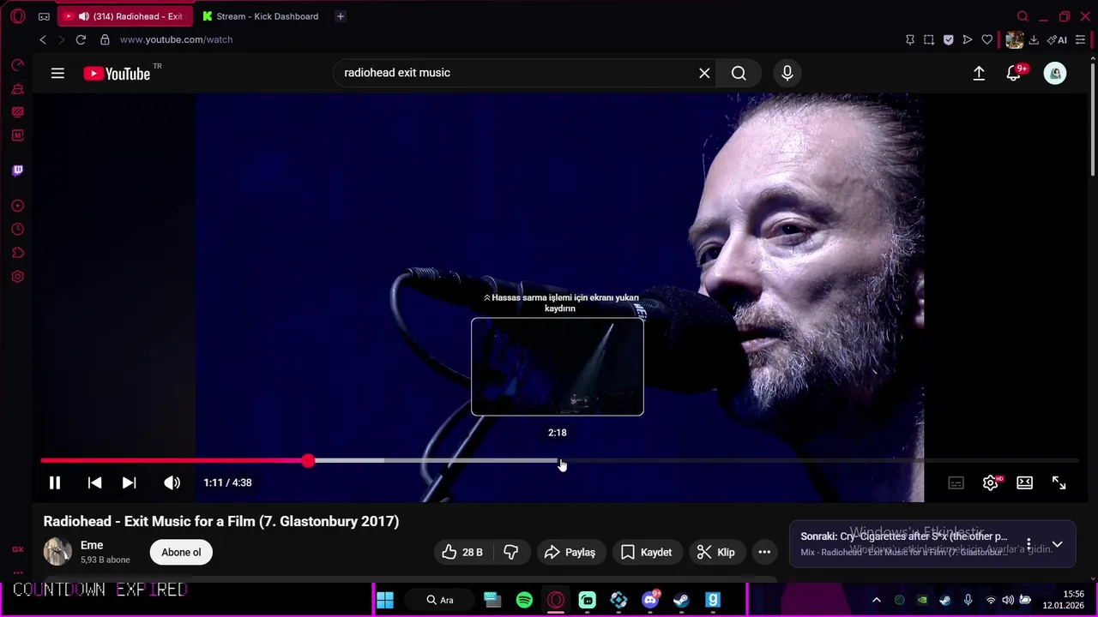Open Eme channel avatar
1098x617 pixels.
[57, 551]
